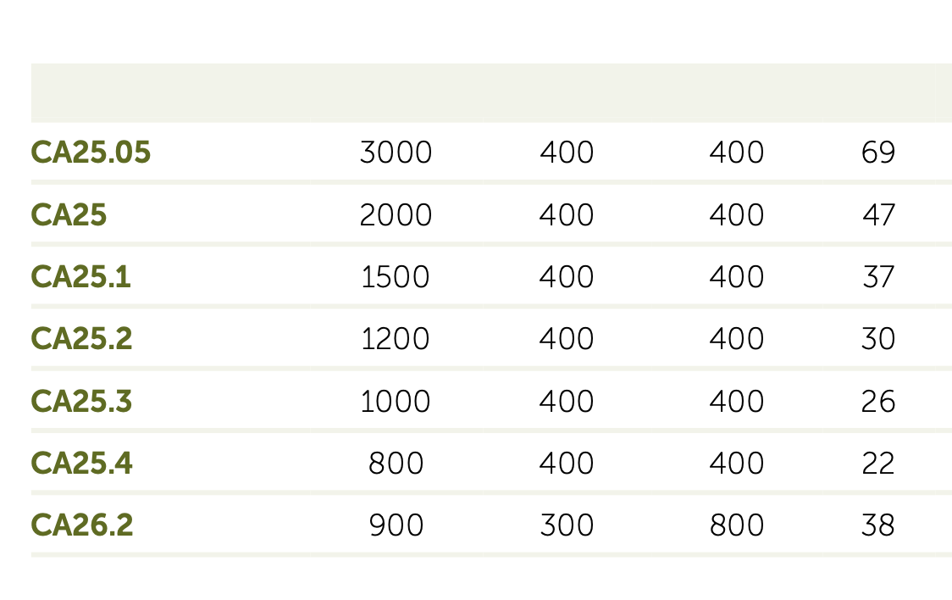
Task: Select the CA25.1 row label
Action: click(81, 277)
